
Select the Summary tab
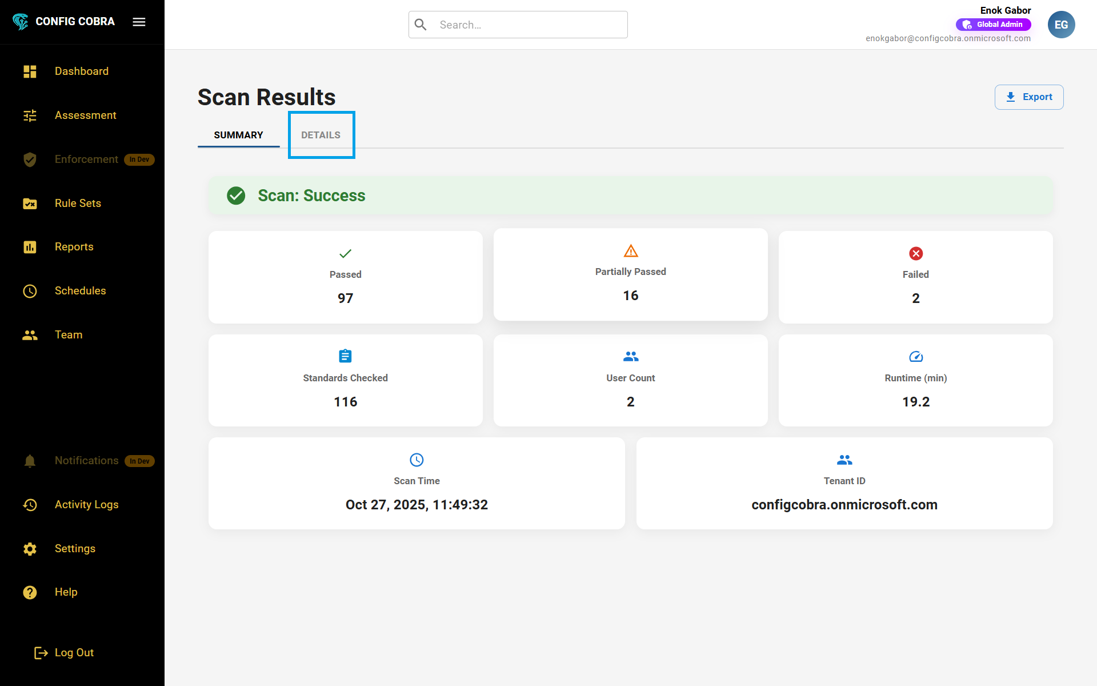click(238, 135)
